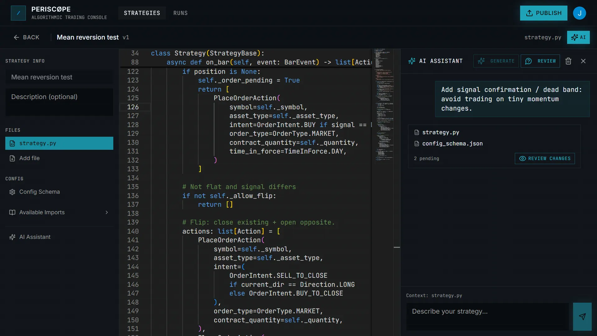597x336 pixels.
Task: Click the code minimap
Action: coord(384,104)
